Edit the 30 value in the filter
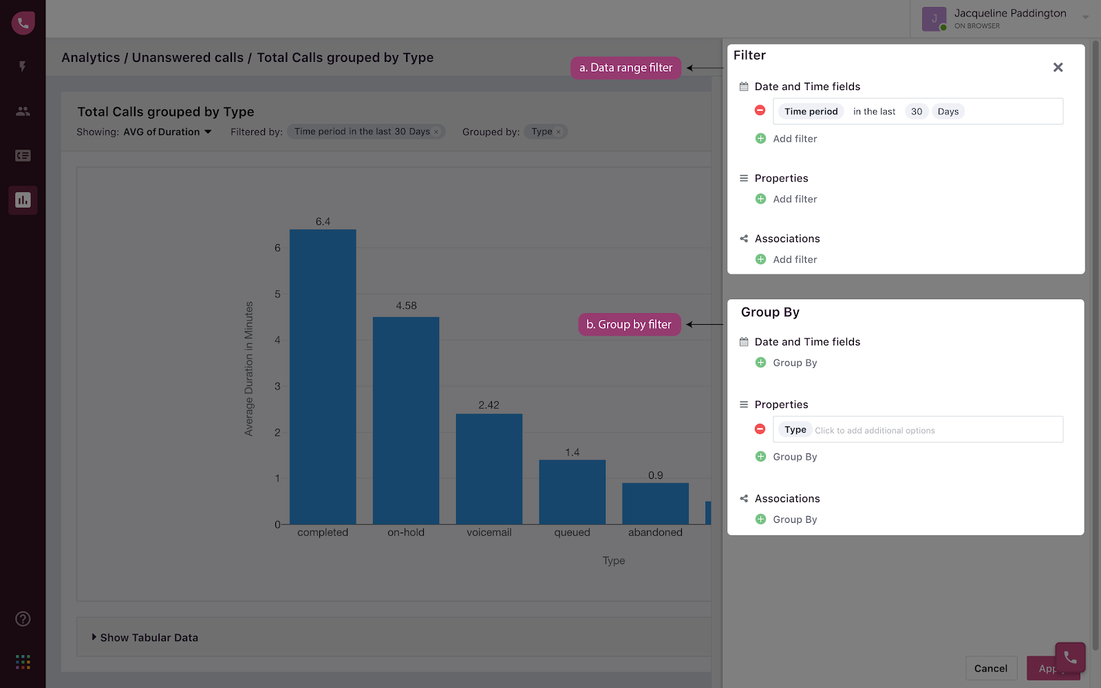This screenshot has width=1101, height=688. [917, 111]
